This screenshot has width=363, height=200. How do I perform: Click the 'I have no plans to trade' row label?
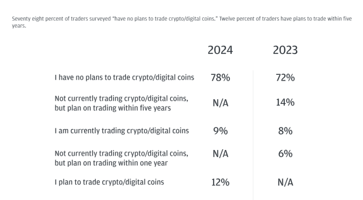click(124, 77)
